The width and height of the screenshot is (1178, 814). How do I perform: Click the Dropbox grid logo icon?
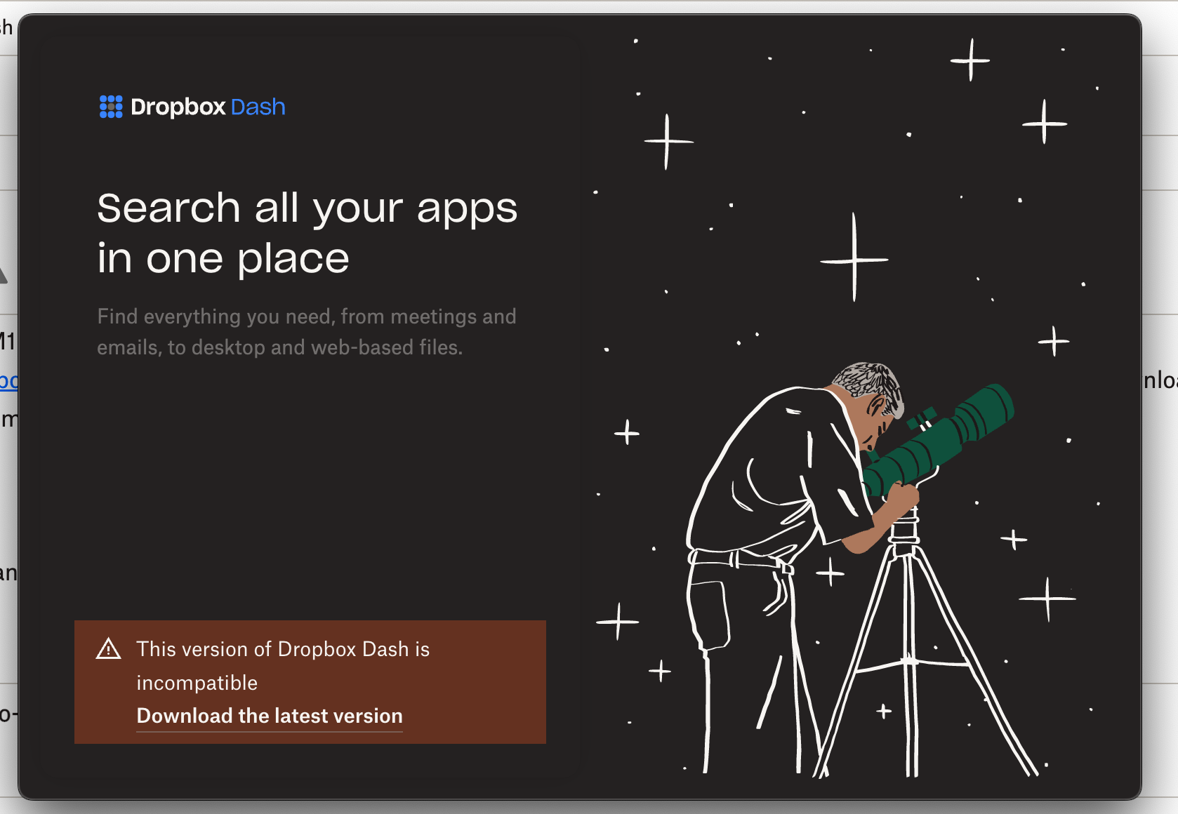click(111, 106)
